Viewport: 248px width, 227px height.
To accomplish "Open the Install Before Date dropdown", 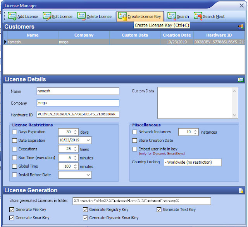I will click(x=88, y=175).
